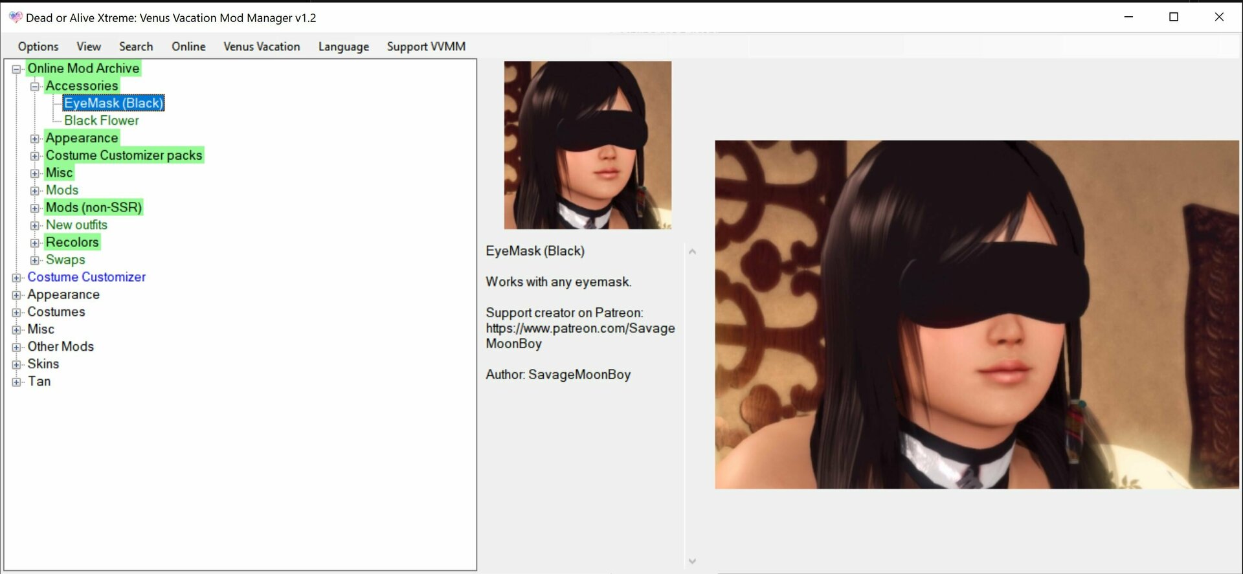Select the Other Mods label
This screenshot has height=574, width=1243.
[x=61, y=346]
